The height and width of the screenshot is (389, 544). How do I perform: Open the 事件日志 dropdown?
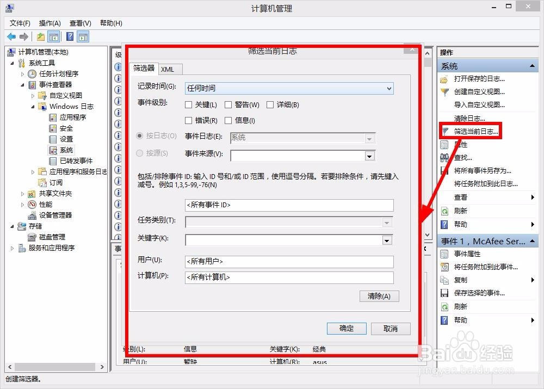click(x=369, y=139)
